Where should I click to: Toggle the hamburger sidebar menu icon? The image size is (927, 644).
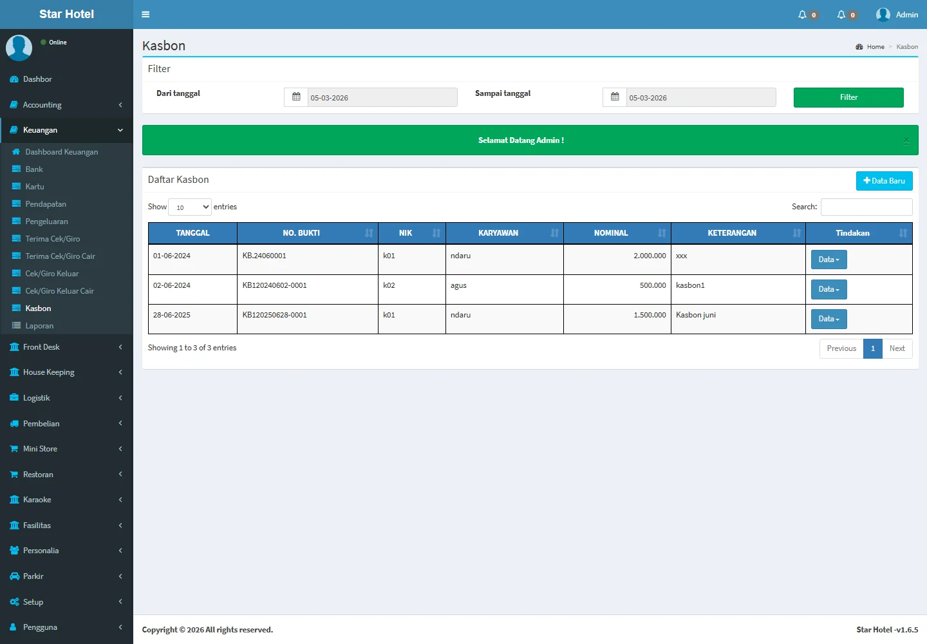[145, 14]
